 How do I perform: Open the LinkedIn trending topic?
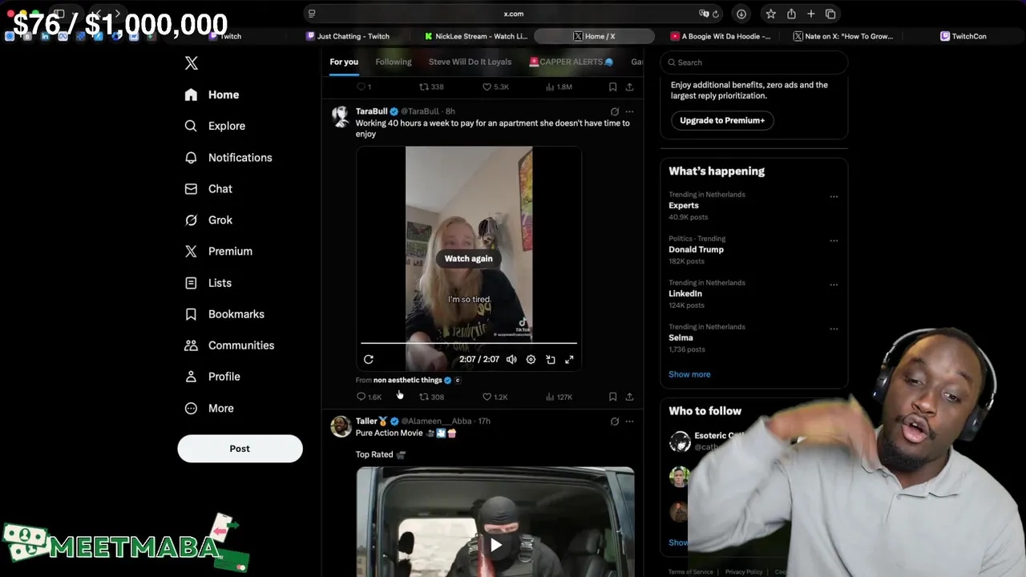pyautogui.click(x=685, y=294)
